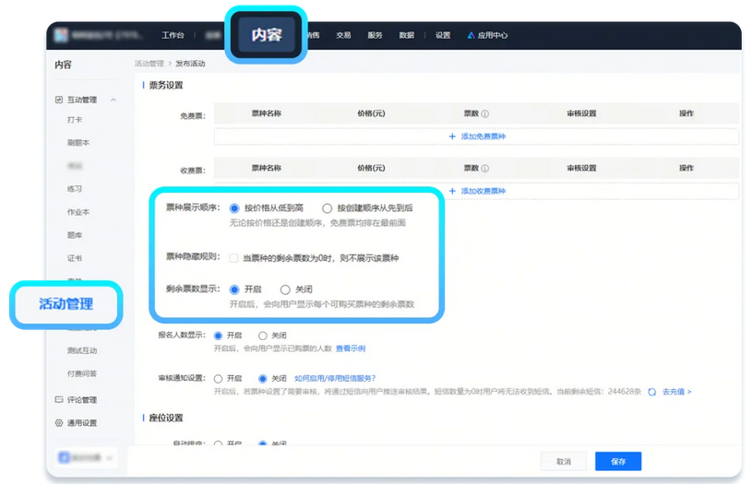Open 活动管理 in the sidebar
The image size is (753, 484).
[x=66, y=304]
